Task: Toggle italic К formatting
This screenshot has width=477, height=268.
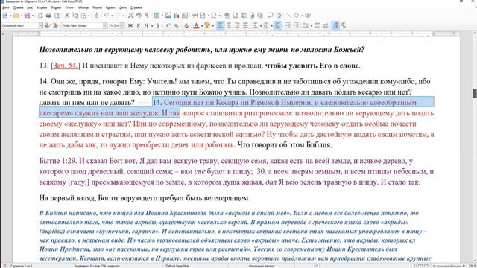Action: coord(139,26)
